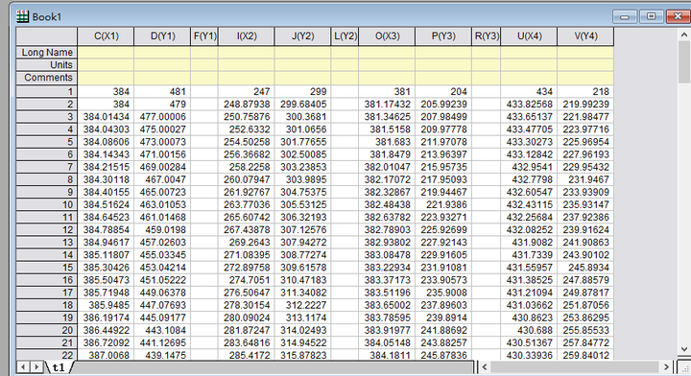This screenshot has width=691, height=376.
Task: Select cell with value 248.87938
Action: (x=247, y=105)
